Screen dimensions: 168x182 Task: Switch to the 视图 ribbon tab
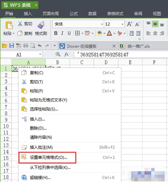pyautogui.click(x=157, y=13)
